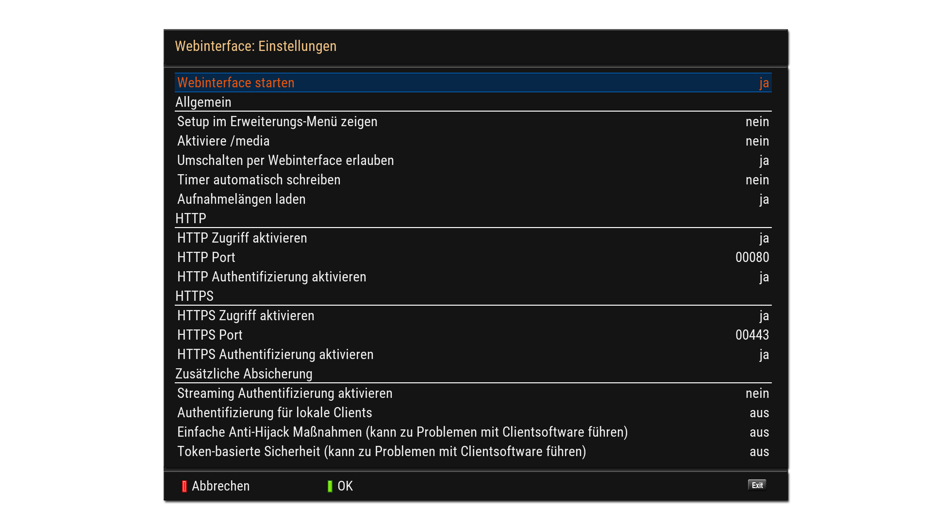Edit the HTTP Port value 00080
Viewport: 932px width, 524px height.
tap(752, 258)
